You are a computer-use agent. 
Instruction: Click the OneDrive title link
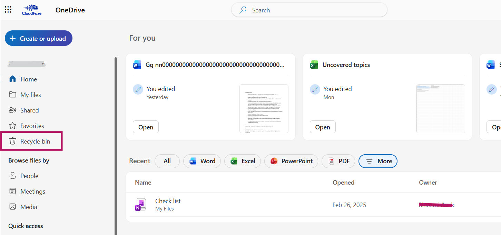click(x=70, y=10)
